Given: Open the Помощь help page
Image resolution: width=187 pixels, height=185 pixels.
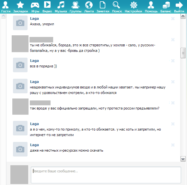Looking at the screenshot, I should [151, 7].
